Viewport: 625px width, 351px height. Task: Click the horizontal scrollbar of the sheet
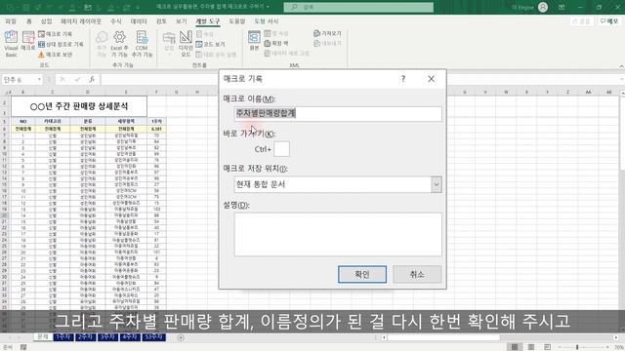(x=442, y=337)
